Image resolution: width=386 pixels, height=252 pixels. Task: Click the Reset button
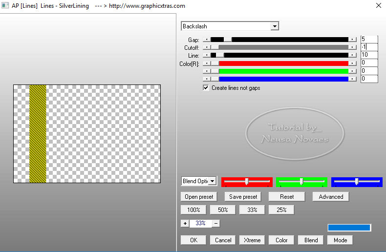tap(287, 197)
